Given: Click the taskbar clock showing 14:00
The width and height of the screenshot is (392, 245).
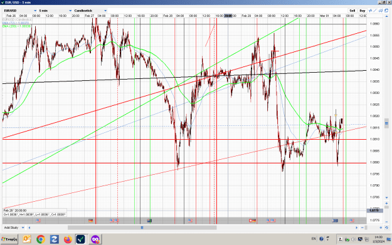Looking at the screenshot, I should [378, 239].
